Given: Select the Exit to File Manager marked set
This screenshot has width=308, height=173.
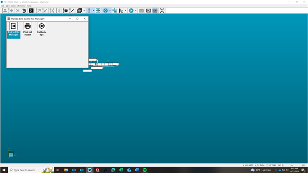Looking at the screenshot, I should point(13,30).
